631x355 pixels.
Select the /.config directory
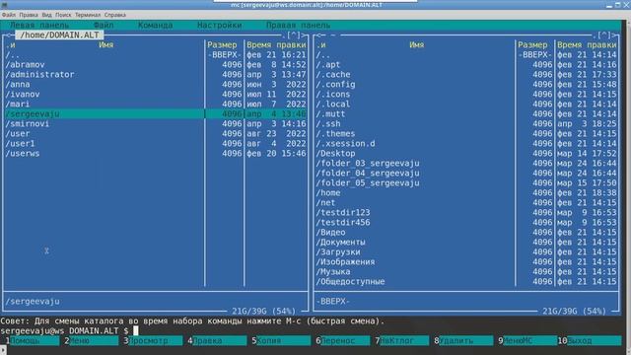pos(335,84)
